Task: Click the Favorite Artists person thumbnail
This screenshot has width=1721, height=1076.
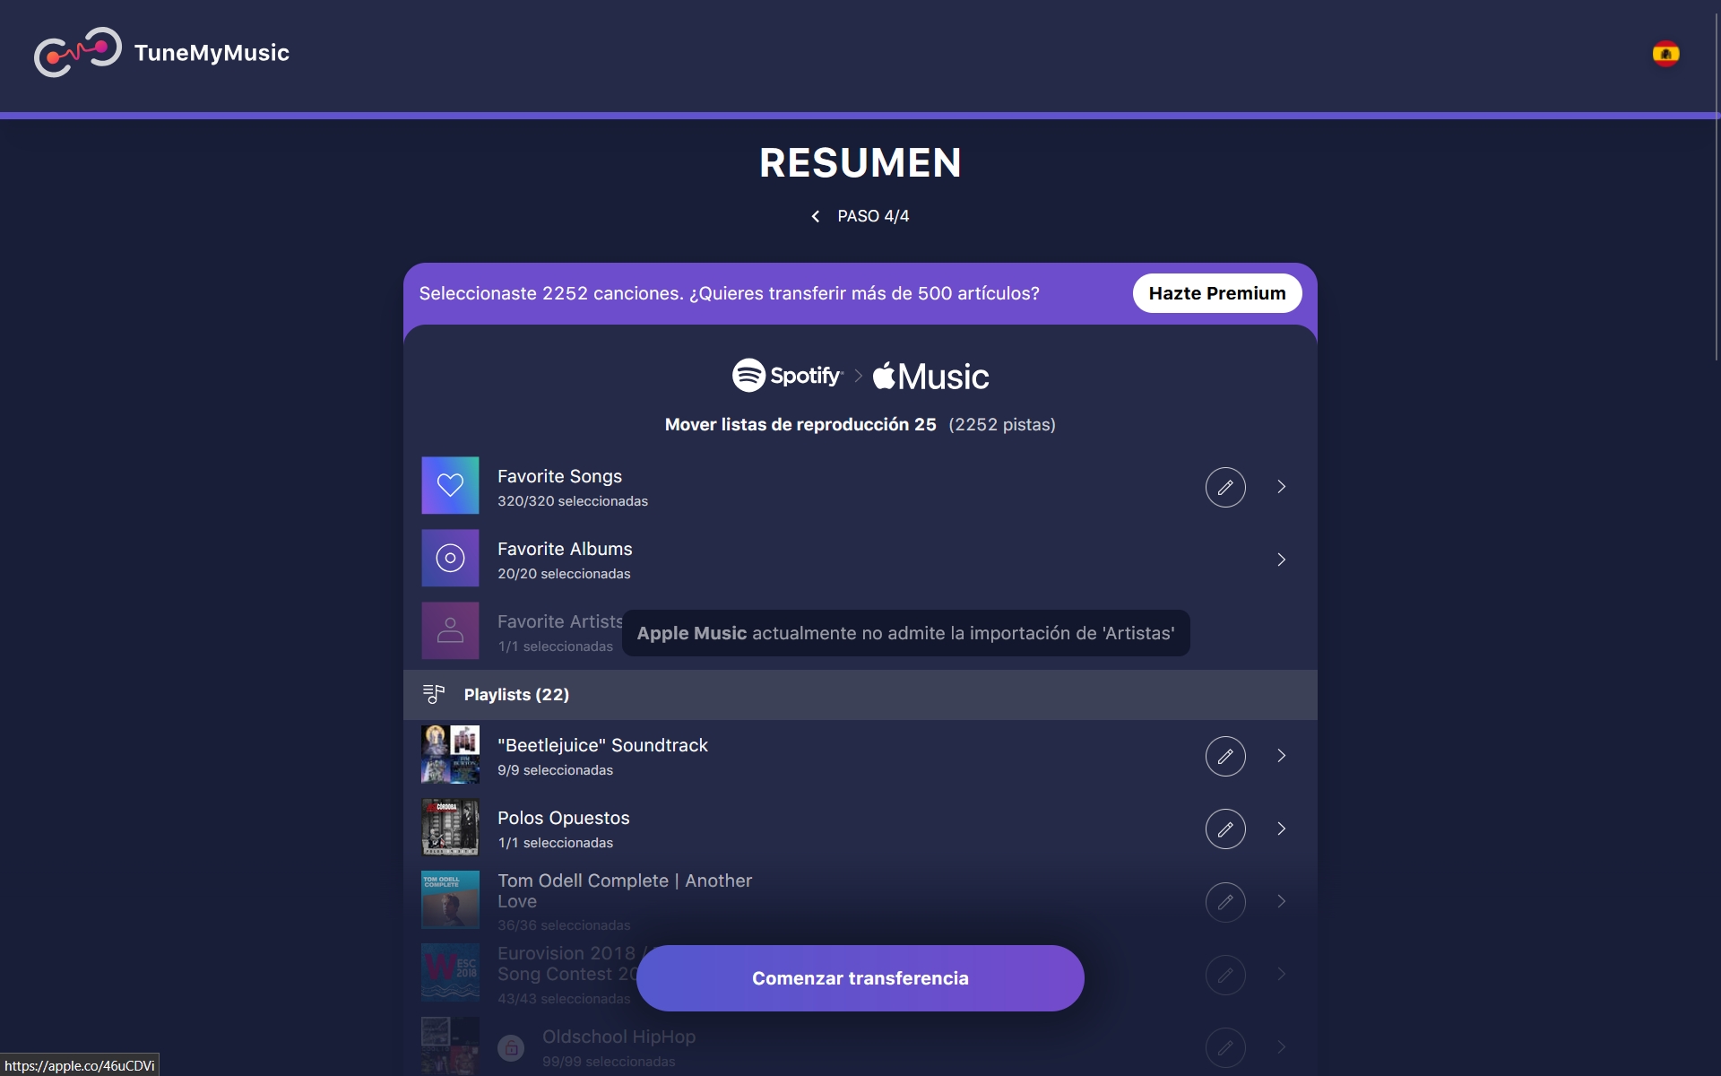Action: [x=450, y=630]
